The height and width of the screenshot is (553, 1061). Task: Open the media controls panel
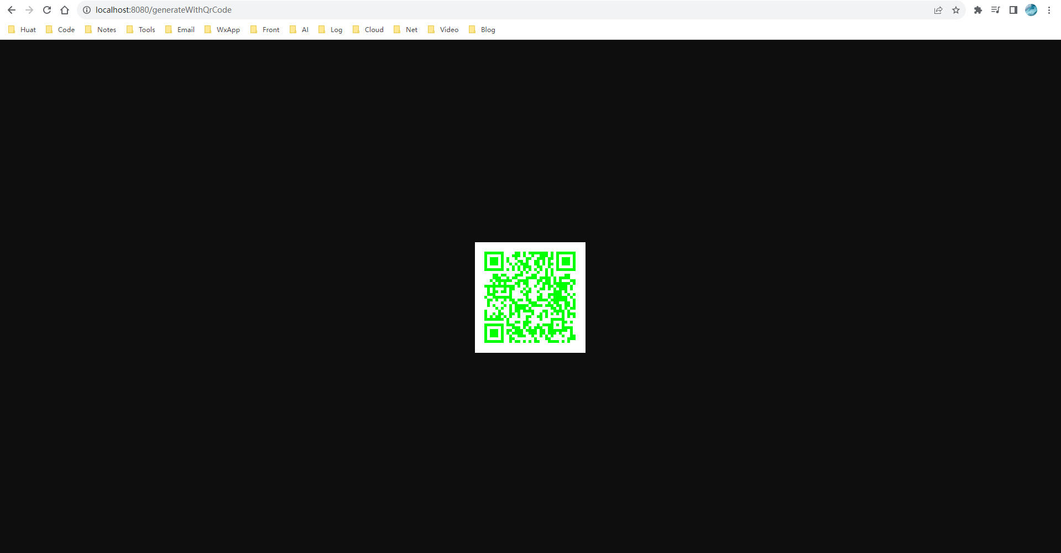[995, 9]
